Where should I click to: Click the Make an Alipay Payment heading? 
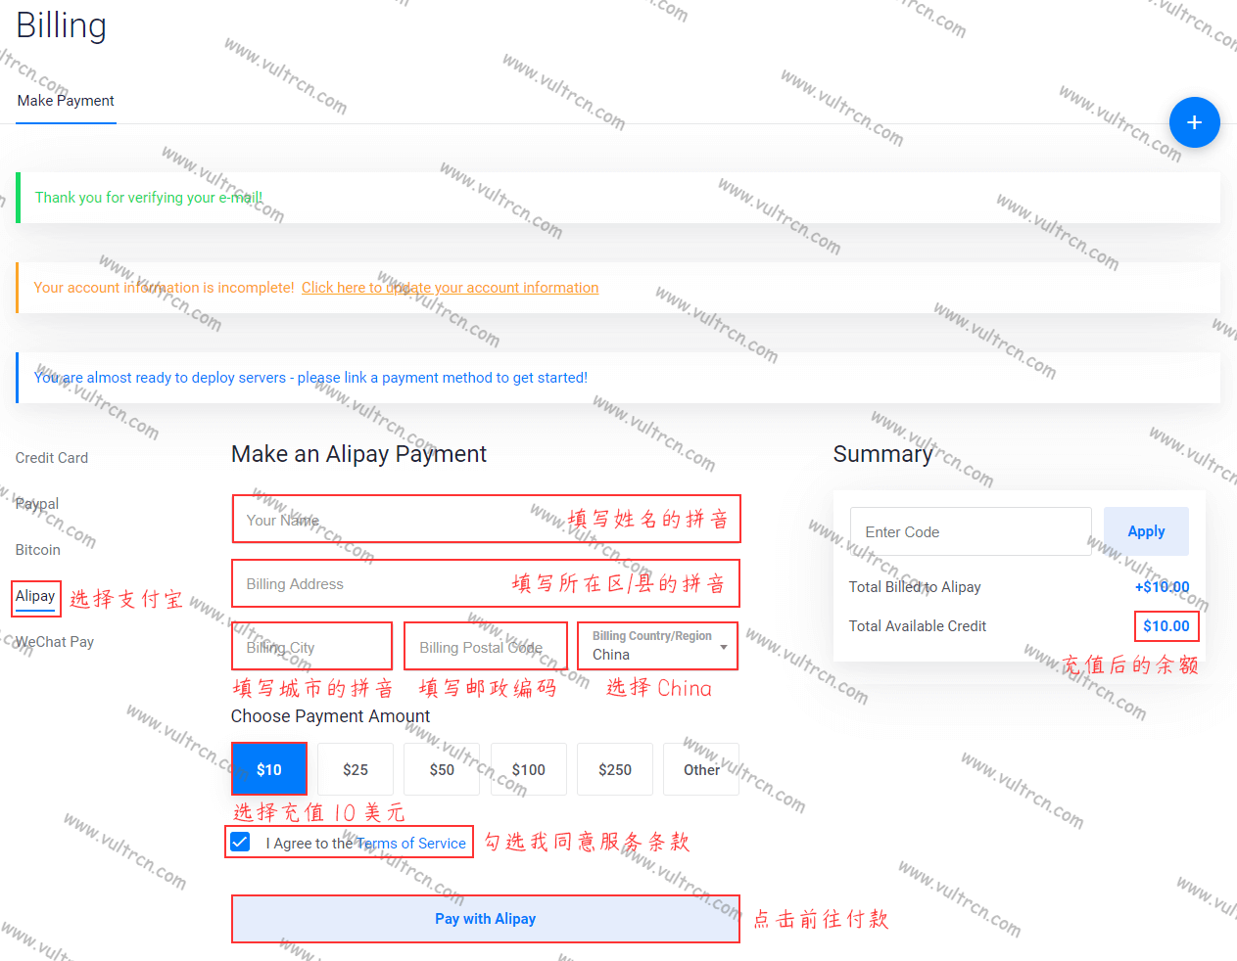358,454
